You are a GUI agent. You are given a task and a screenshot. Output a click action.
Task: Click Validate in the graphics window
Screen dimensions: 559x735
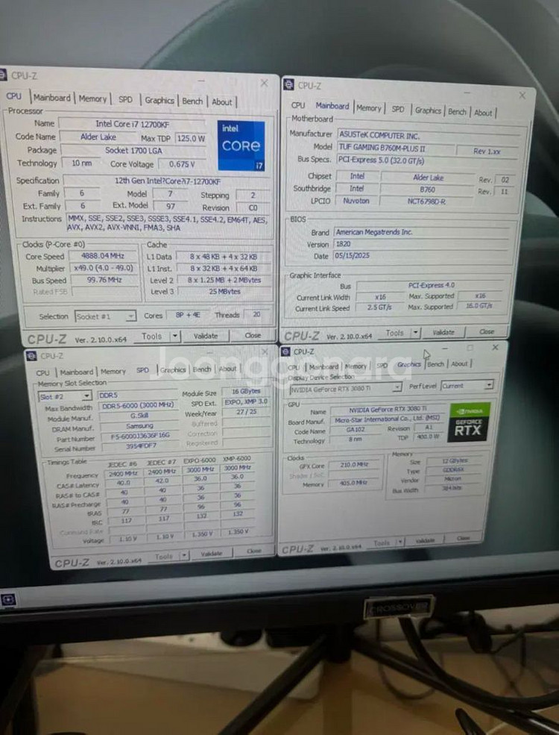click(x=425, y=540)
